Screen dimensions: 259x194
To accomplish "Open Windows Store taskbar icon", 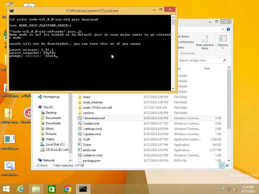I will 52,189.
